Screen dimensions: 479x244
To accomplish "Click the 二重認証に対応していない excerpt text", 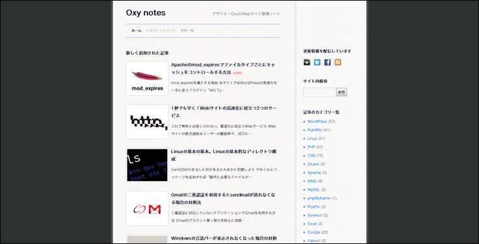I will [224, 216].
